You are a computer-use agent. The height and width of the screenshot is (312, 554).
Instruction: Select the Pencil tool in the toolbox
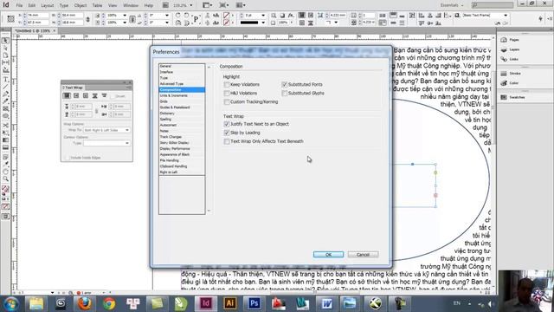coord(6,101)
